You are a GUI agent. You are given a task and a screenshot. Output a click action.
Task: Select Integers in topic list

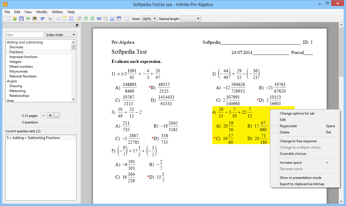pos(15,62)
